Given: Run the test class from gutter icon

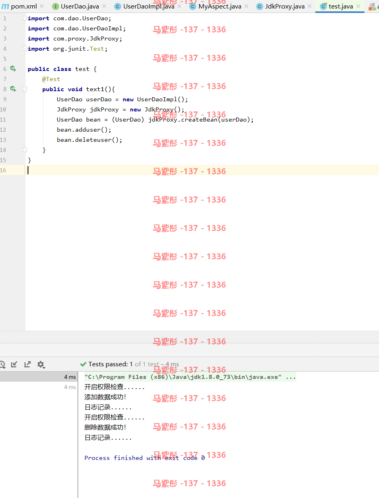Looking at the screenshot, I should [13, 69].
